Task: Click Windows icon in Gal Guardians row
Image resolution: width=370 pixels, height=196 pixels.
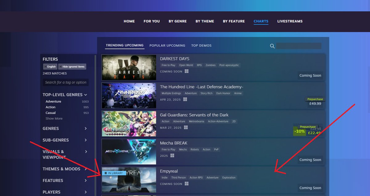Action: click(186, 127)
